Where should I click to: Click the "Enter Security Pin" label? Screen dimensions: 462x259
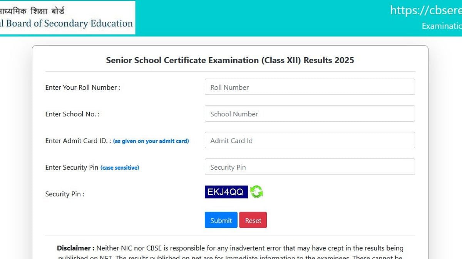tap(72, 167)
